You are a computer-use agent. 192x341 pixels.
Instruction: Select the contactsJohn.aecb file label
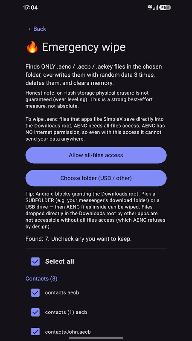(x=68, y=332)
